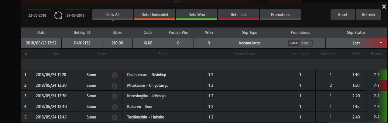Toggle the Cash Out switch

pos(300,43)
